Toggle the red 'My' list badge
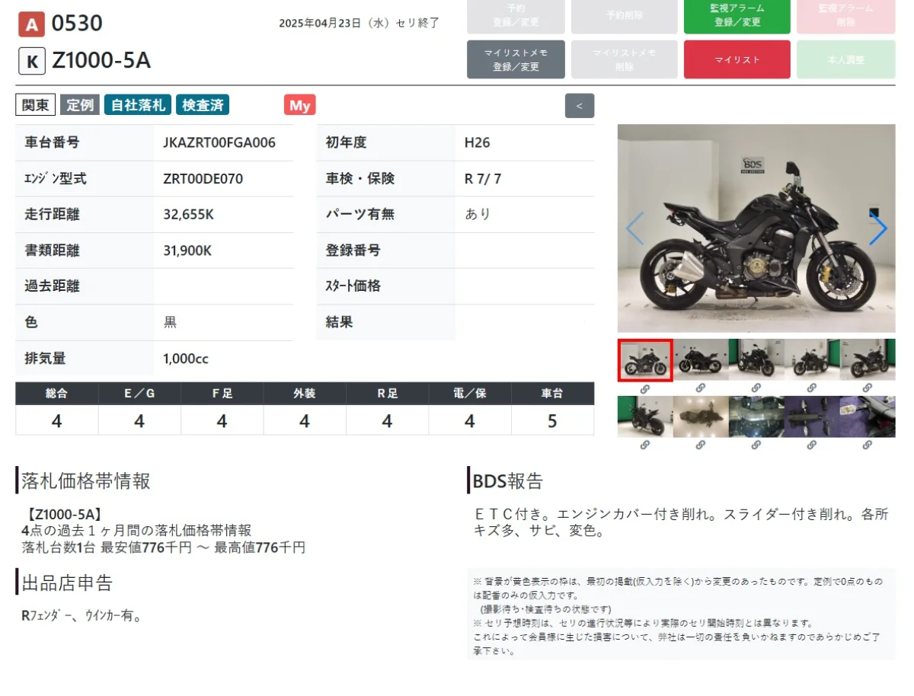Viewport: 914px width, 696px height. click(299, 105)
